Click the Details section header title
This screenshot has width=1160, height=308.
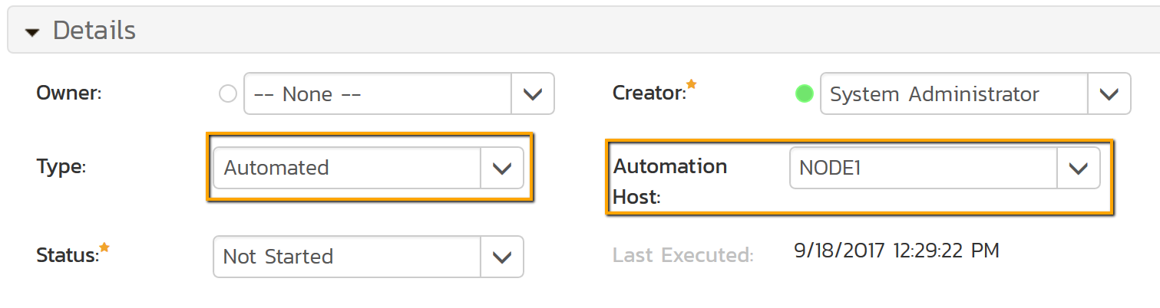94,31
